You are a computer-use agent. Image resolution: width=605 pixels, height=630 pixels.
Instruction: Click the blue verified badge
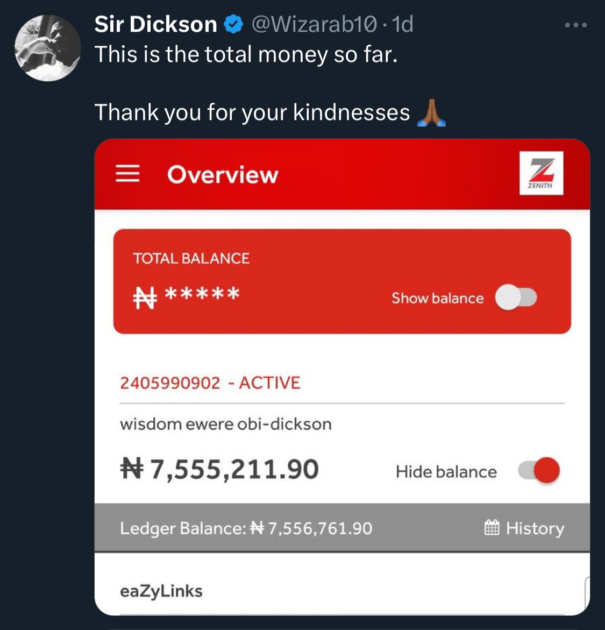233,25
